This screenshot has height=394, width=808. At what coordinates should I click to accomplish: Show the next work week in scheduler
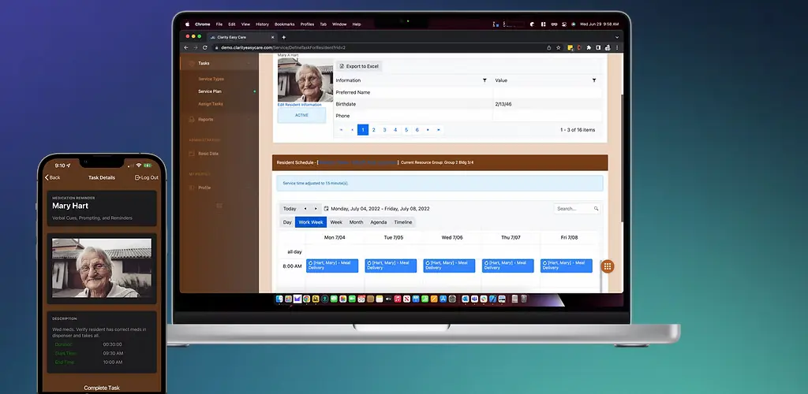pos(316,209)
